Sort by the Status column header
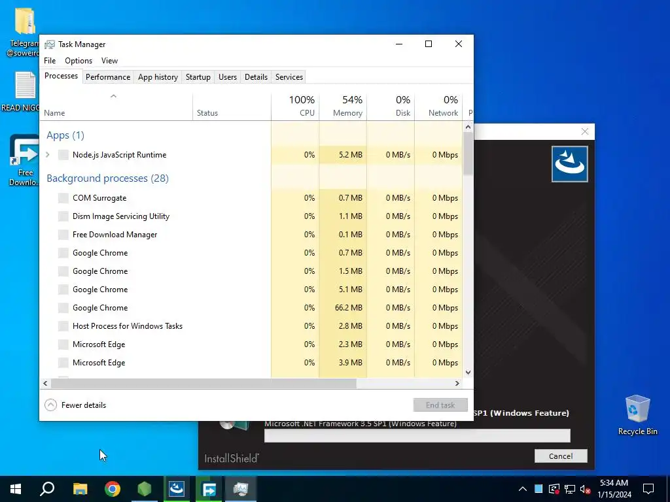Viewport: 670px width, 502px height. click(232, 107)
